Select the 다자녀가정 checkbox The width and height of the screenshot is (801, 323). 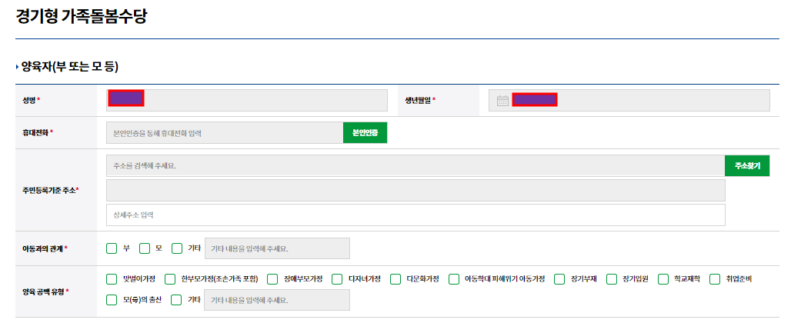coord(337,279)
